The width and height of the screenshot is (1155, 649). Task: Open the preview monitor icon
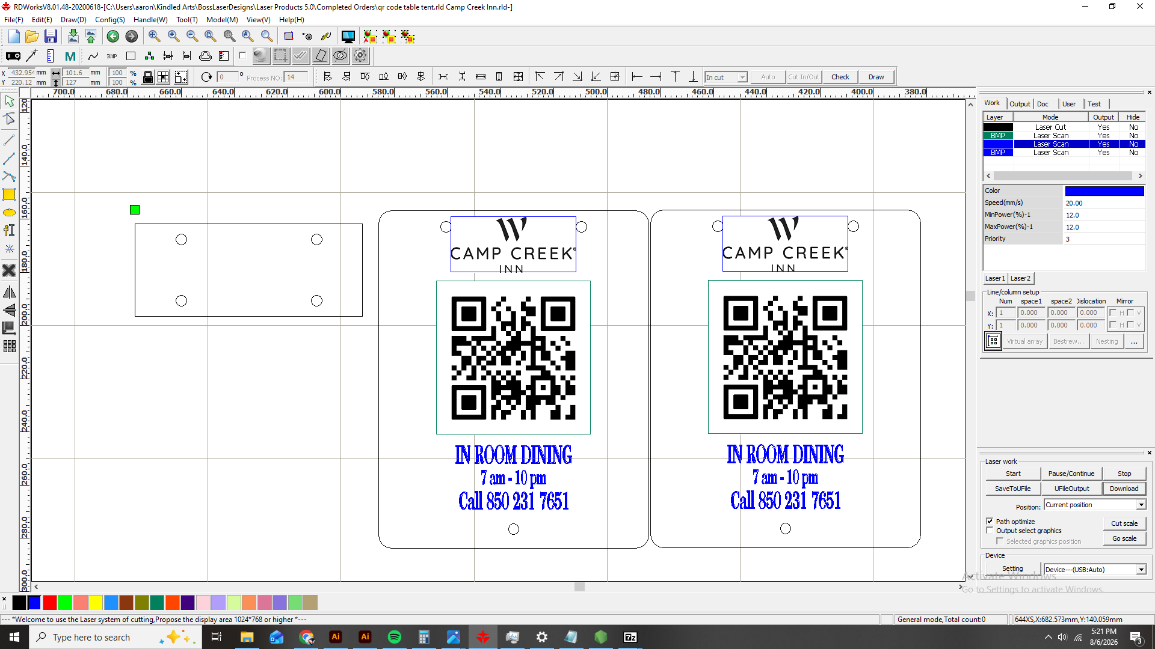(x=348, y=37)
